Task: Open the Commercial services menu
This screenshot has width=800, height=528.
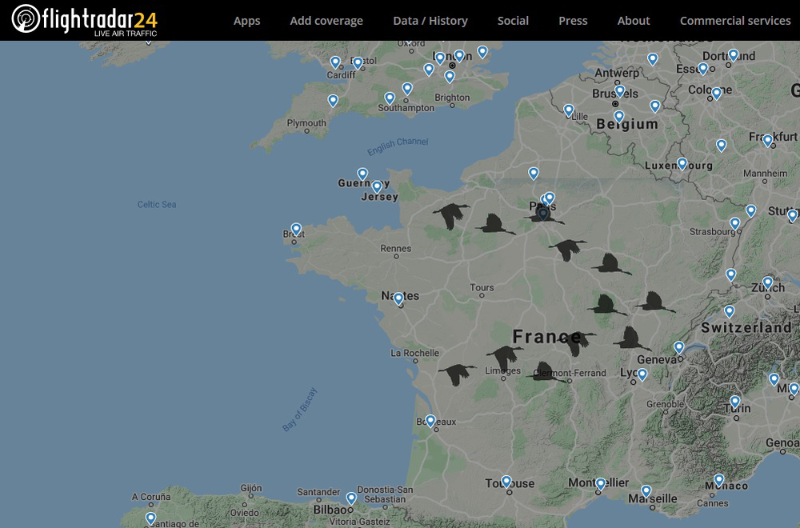Action: (735, 21)
